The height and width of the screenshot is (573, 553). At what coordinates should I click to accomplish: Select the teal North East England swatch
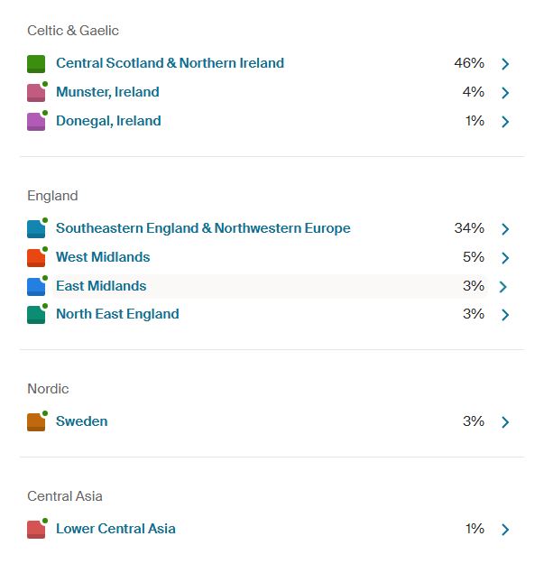pos(36,315)
